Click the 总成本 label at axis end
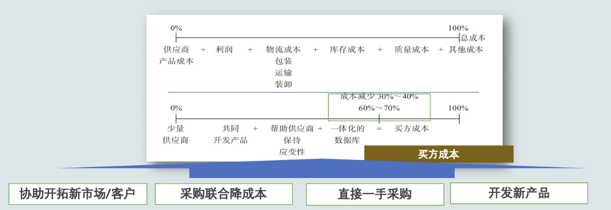This screenshot has width=611, height=210. pos(473,38)
